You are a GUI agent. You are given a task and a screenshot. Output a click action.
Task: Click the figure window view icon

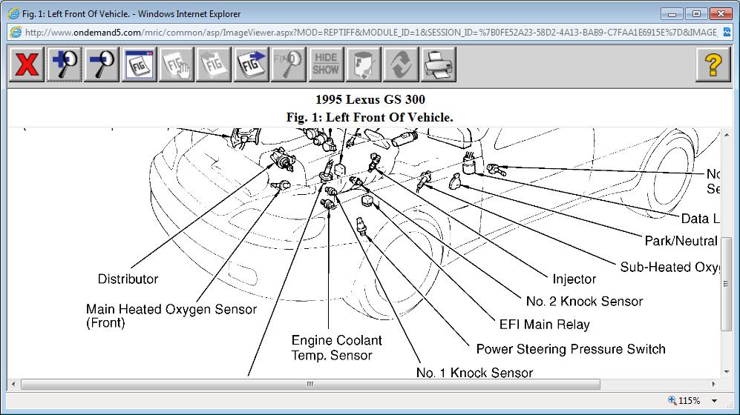coord(139,64)
